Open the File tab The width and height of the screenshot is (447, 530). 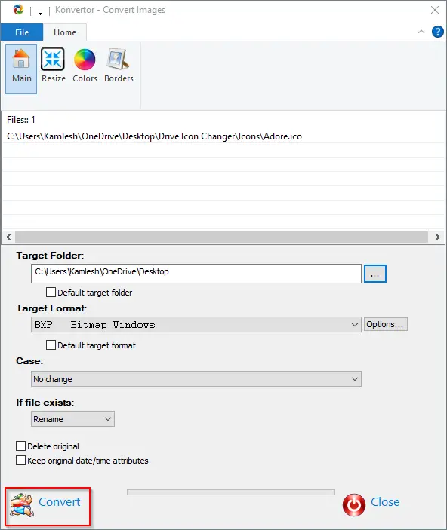[x=22, y=32]
